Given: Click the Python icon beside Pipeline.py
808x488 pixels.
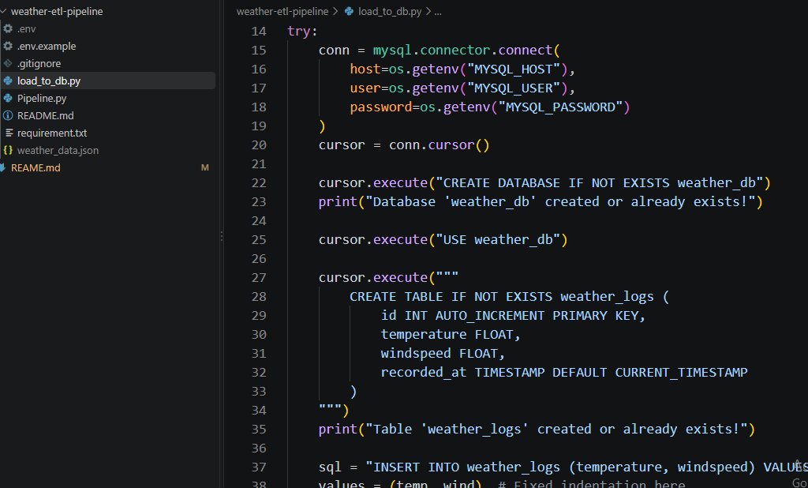Looking at the screenshot, I should (x=8, y=98).
